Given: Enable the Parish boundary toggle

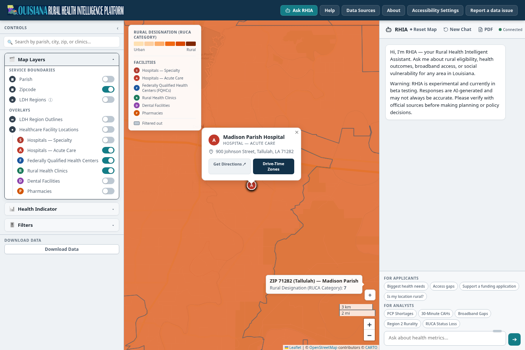Looking at the screenshot, I should click(x=108, y=79).
